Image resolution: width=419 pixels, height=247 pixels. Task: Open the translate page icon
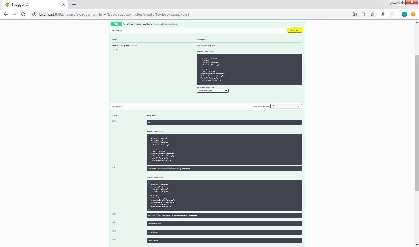355,14
